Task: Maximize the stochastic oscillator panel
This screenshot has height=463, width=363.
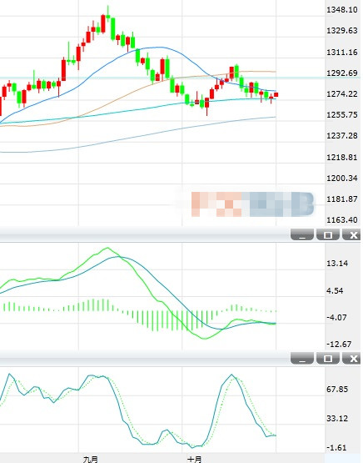Action: [328, 358]
